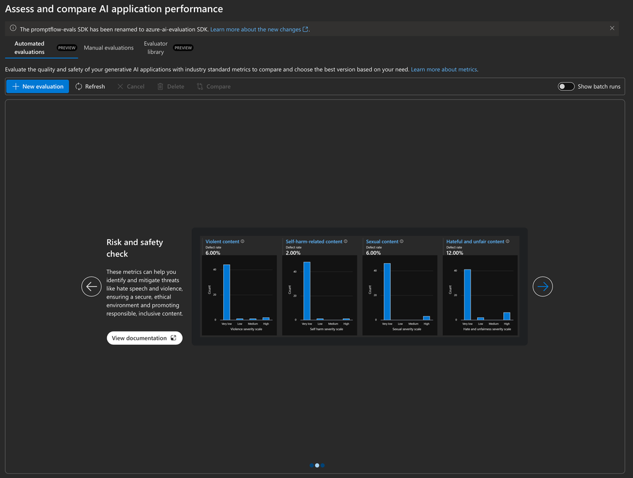Click the info icon beside Sexual content

[x=402, y=242]
